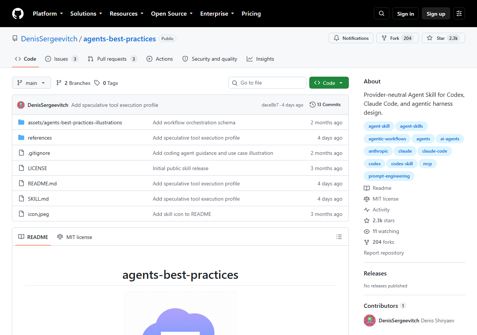Select the agentic-workflows topic tag
Viewport: 477px width, 335px height.
[387, 139]
